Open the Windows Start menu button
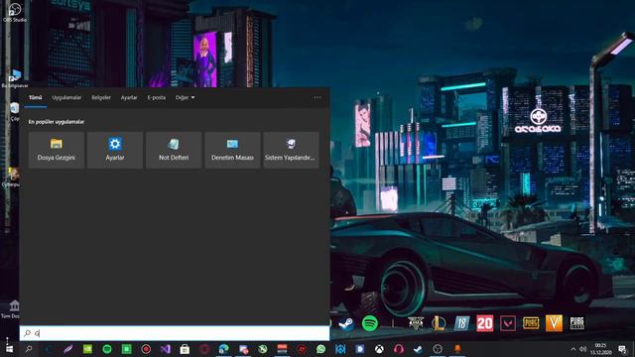The image size is (635, 357). click(9, 348)
